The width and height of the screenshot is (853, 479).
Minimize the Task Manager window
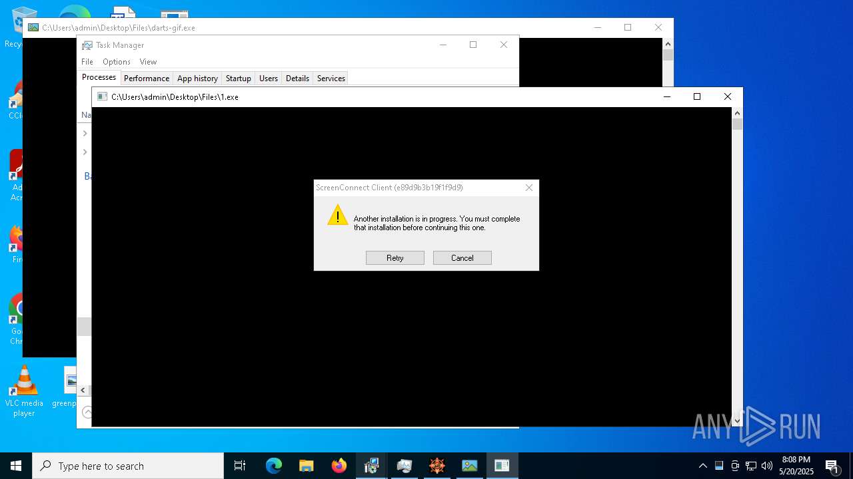coord(443,45)
